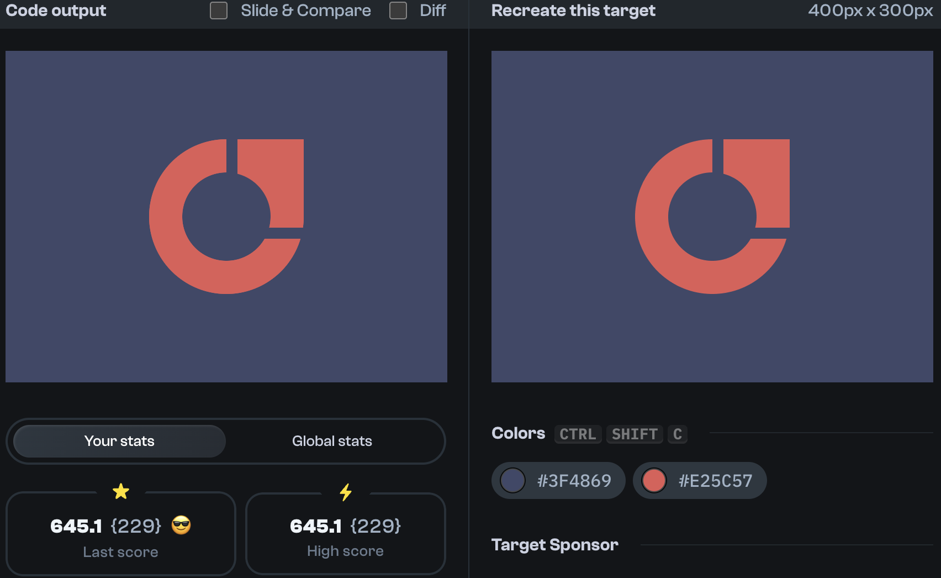The height and width of the screenshot is (578, 941).
Task: Click the C key badge next to Colors
Action: coord(678,434)
